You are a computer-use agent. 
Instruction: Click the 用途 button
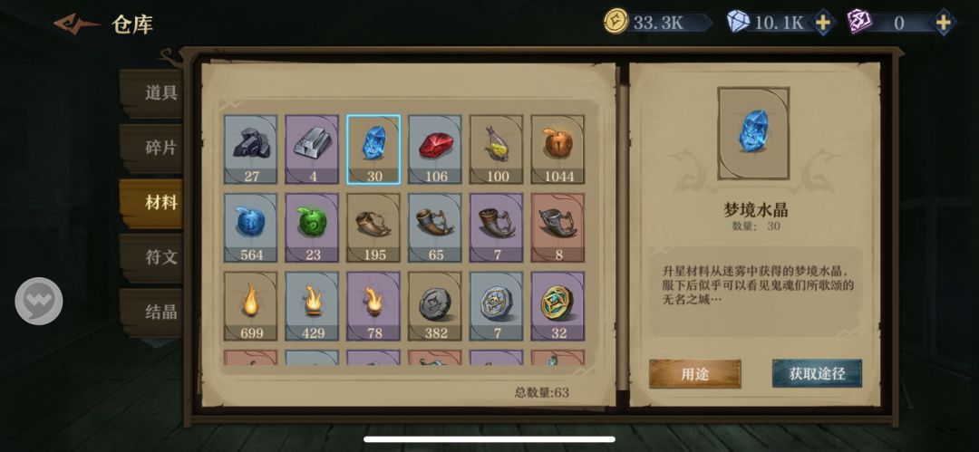point(695,374)
